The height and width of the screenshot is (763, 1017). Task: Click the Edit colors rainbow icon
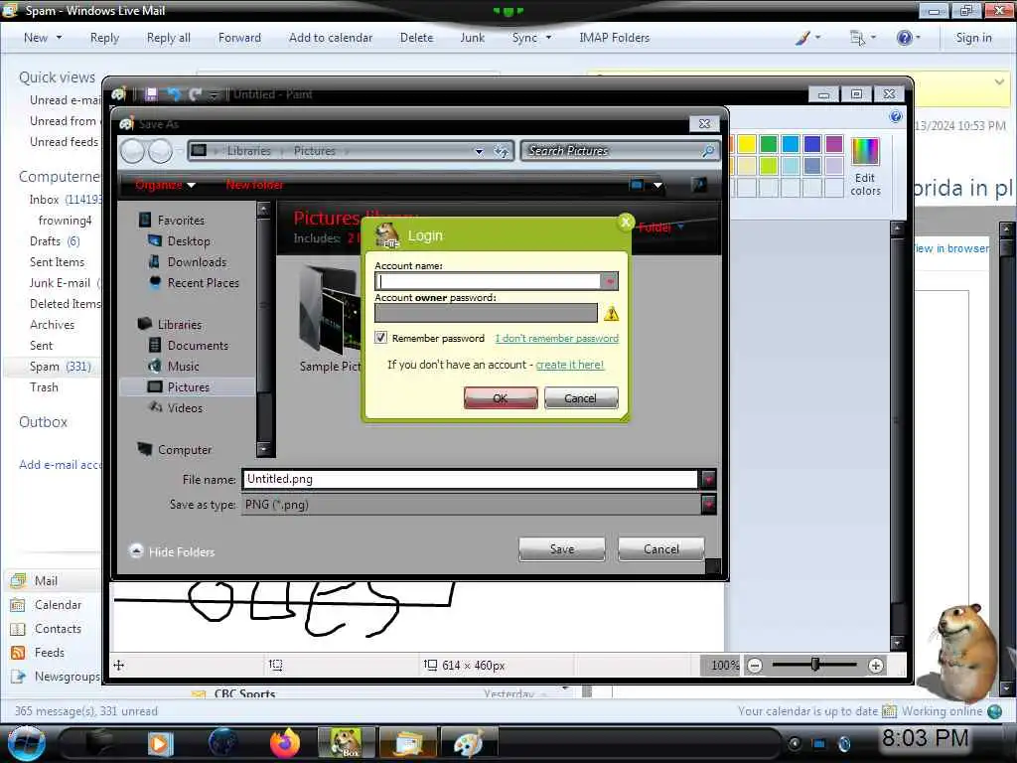click(865, 152)
